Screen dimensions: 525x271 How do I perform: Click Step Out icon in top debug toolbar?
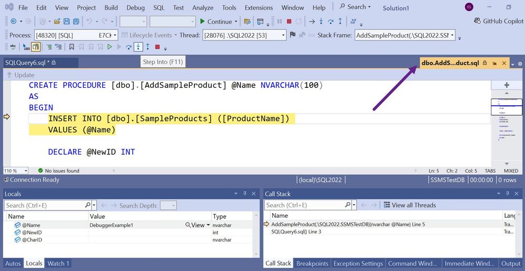(340, 22)
